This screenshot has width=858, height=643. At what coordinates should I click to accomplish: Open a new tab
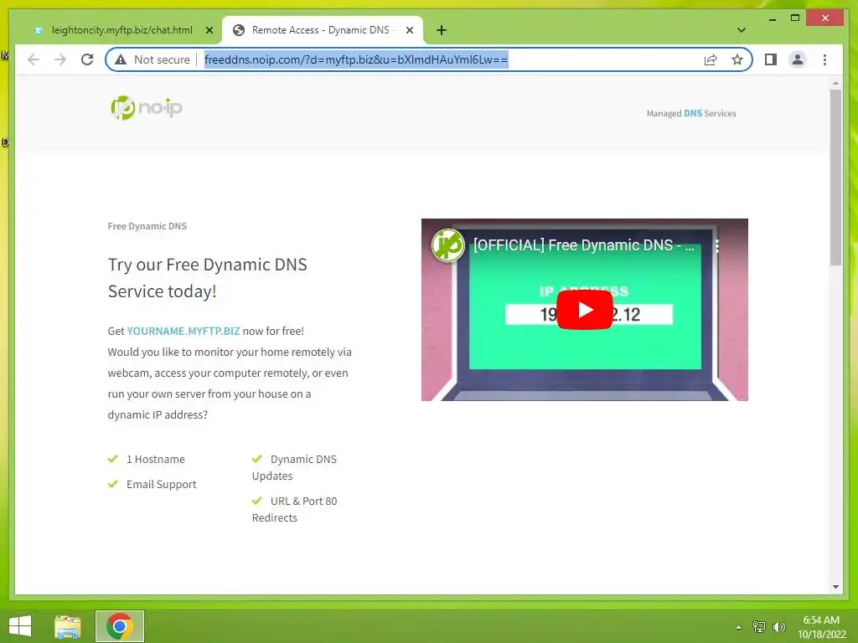pos(442,30)
